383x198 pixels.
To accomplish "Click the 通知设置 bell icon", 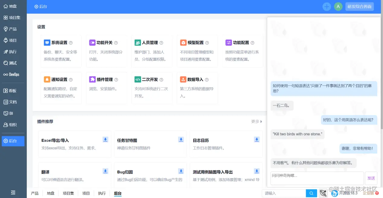I will 47,79.
